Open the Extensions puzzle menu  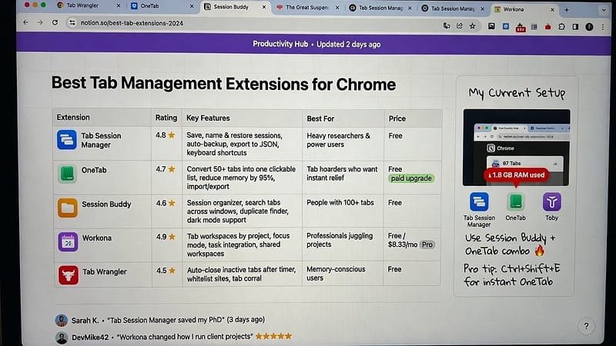tap(561, 27)
